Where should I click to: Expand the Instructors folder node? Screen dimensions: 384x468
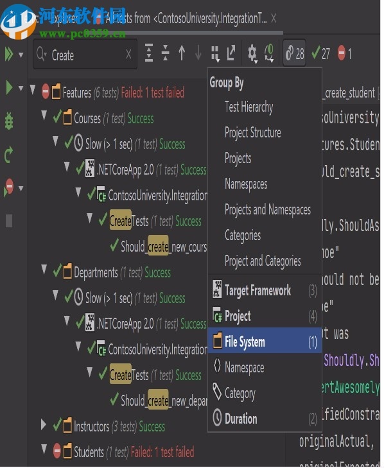coord(44,425)
